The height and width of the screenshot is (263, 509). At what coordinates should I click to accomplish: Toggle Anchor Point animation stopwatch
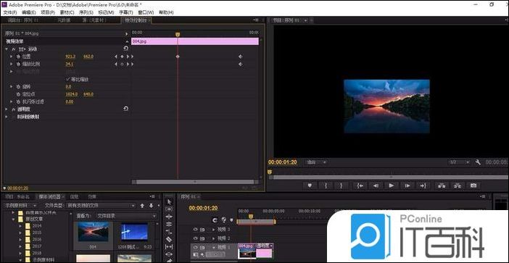18,94
